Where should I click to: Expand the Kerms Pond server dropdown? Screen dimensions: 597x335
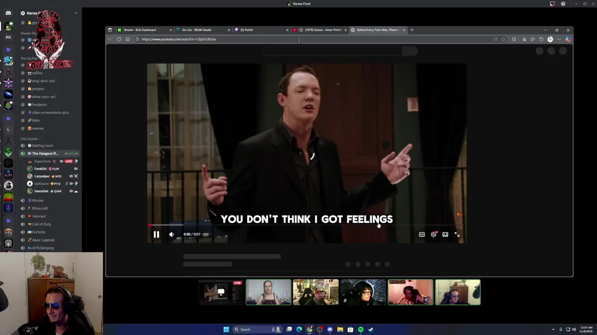(76, 13)
